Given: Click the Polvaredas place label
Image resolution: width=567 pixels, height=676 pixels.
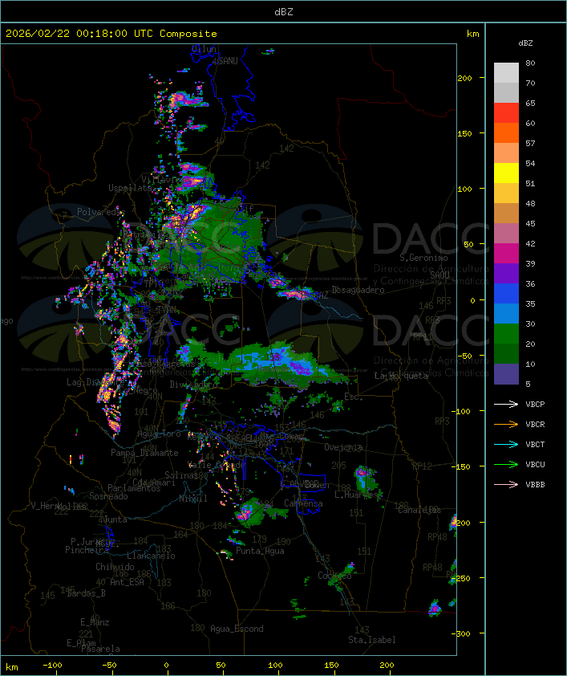Looking at the screenshot, I should tap(101, 212).
